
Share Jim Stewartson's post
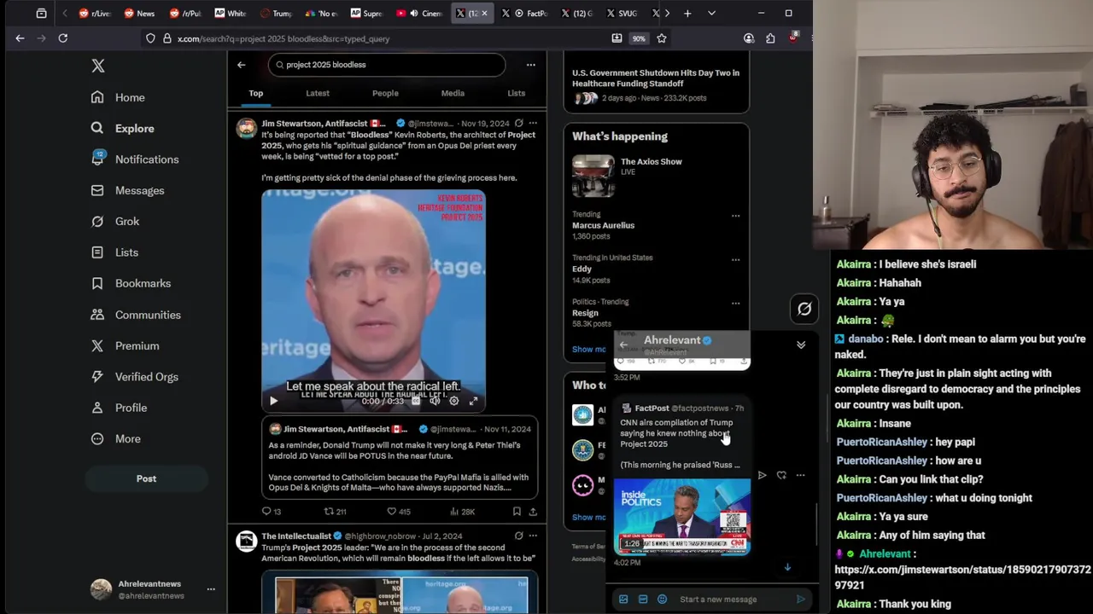533,512
